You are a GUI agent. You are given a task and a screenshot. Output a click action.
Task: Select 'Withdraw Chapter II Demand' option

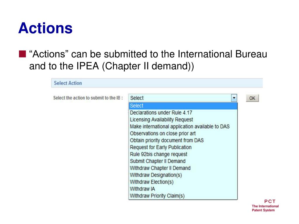[183, 168]
